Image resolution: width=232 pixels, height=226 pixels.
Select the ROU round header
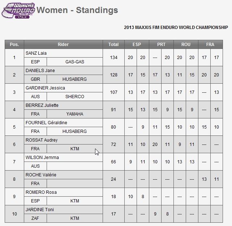coord(186,44)
